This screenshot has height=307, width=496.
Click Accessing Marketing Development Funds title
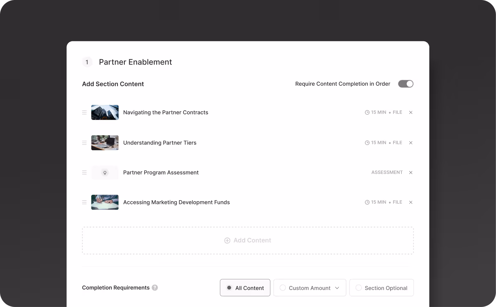(x=176, y=202)
